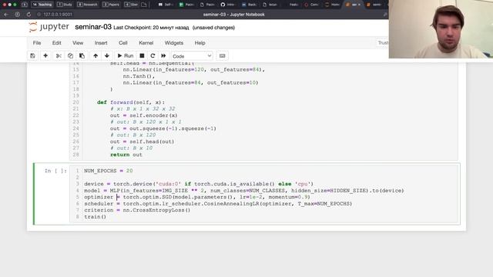
Task: Open the Widgets menu
Action: pos(174,43)
